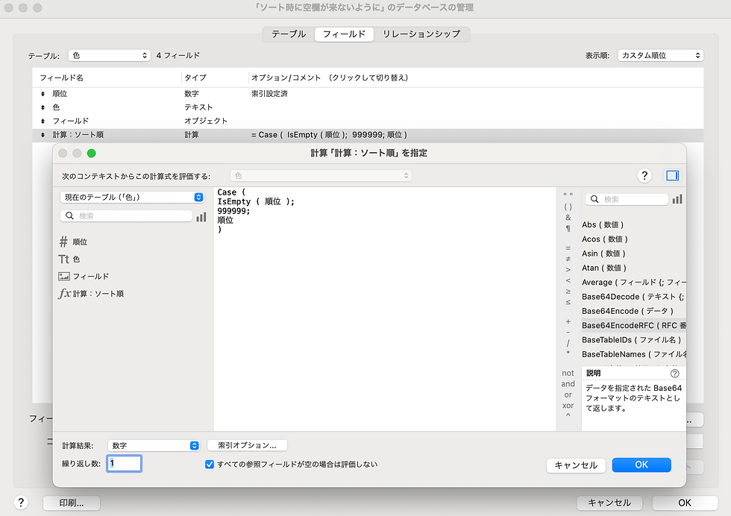
Task: Select the フィールド オブジェクト row
Action: pyautogui.click(x=368, y=121)
